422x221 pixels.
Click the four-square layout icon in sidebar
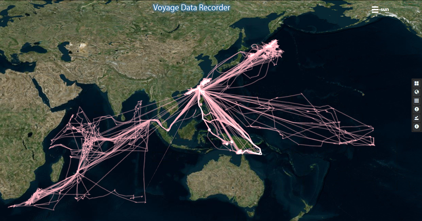click(x=416, y=83)
